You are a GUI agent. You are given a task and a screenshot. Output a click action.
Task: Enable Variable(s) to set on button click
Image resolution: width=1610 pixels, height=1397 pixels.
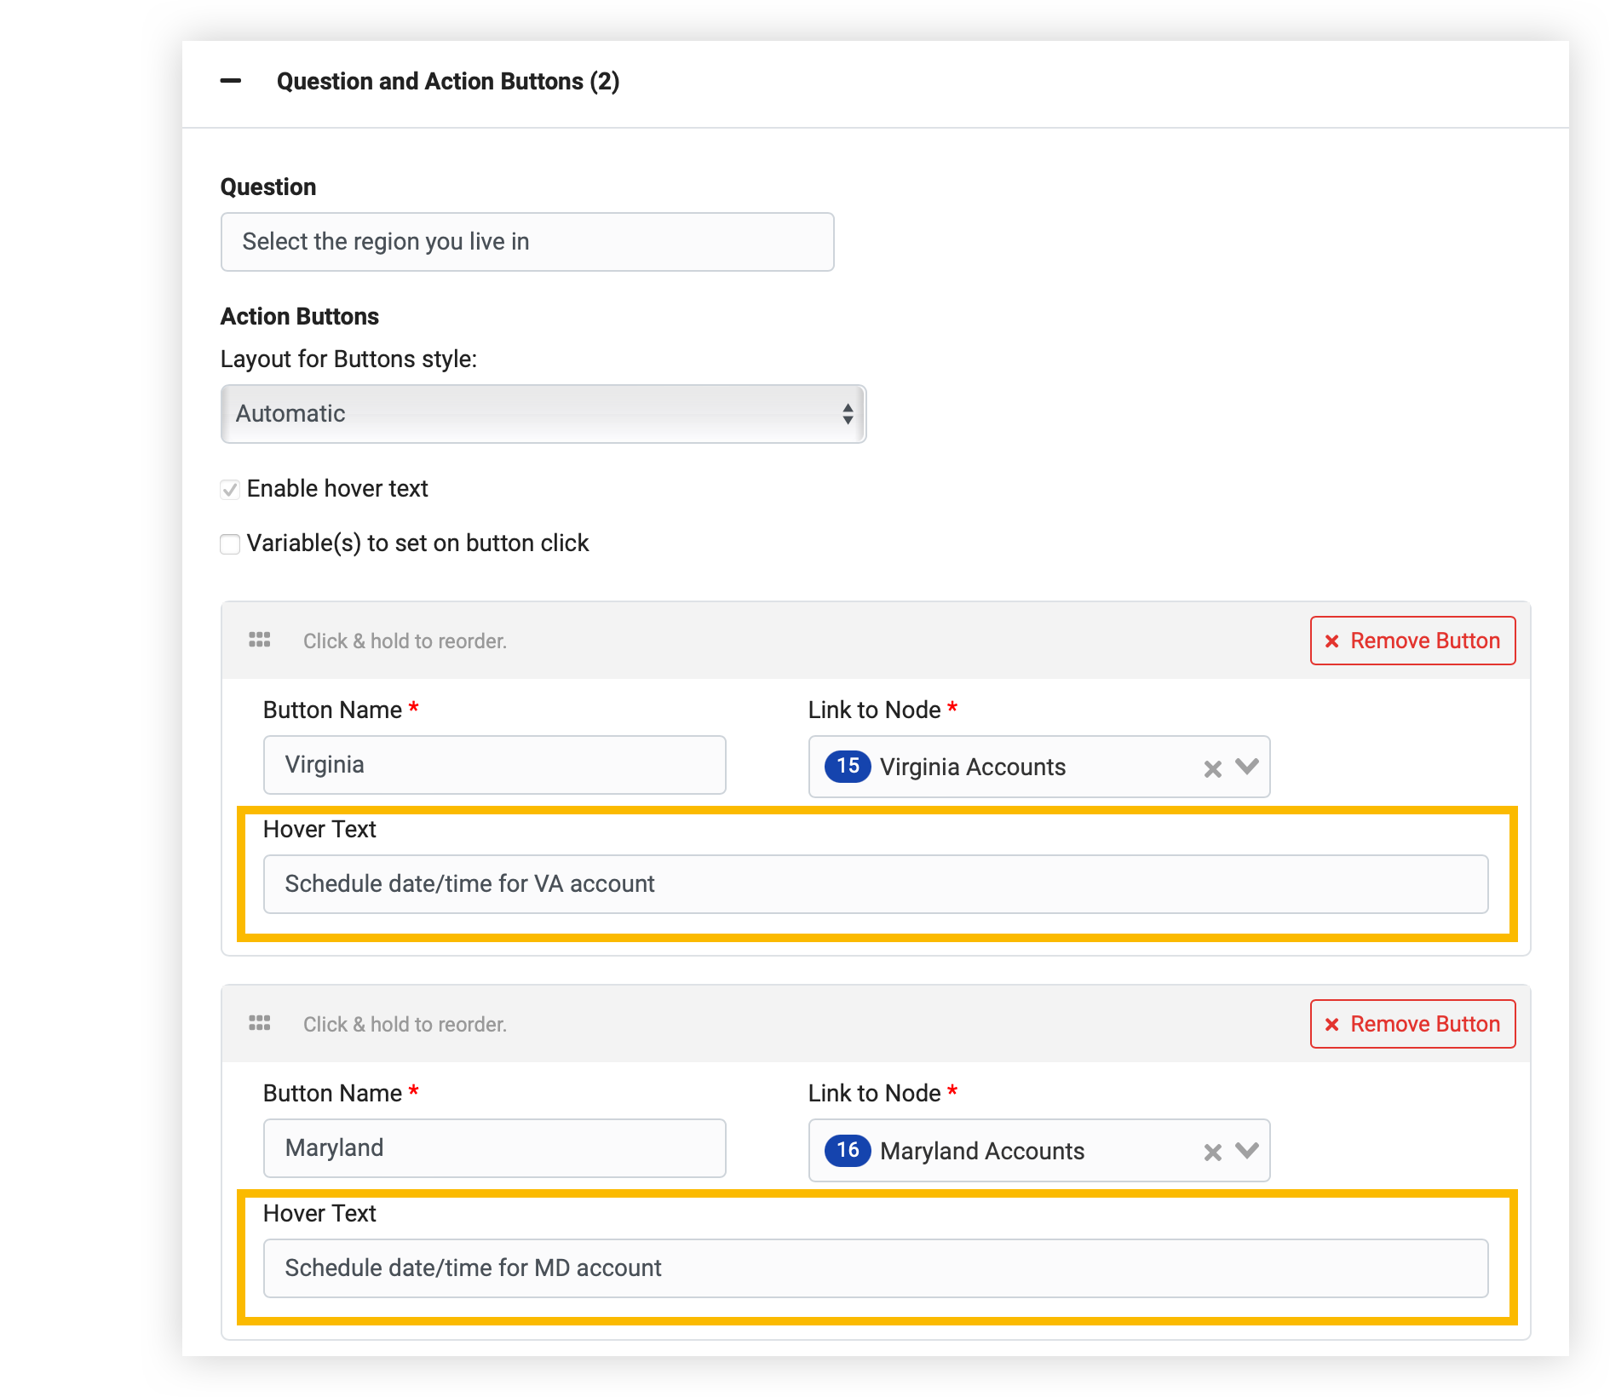229,543
